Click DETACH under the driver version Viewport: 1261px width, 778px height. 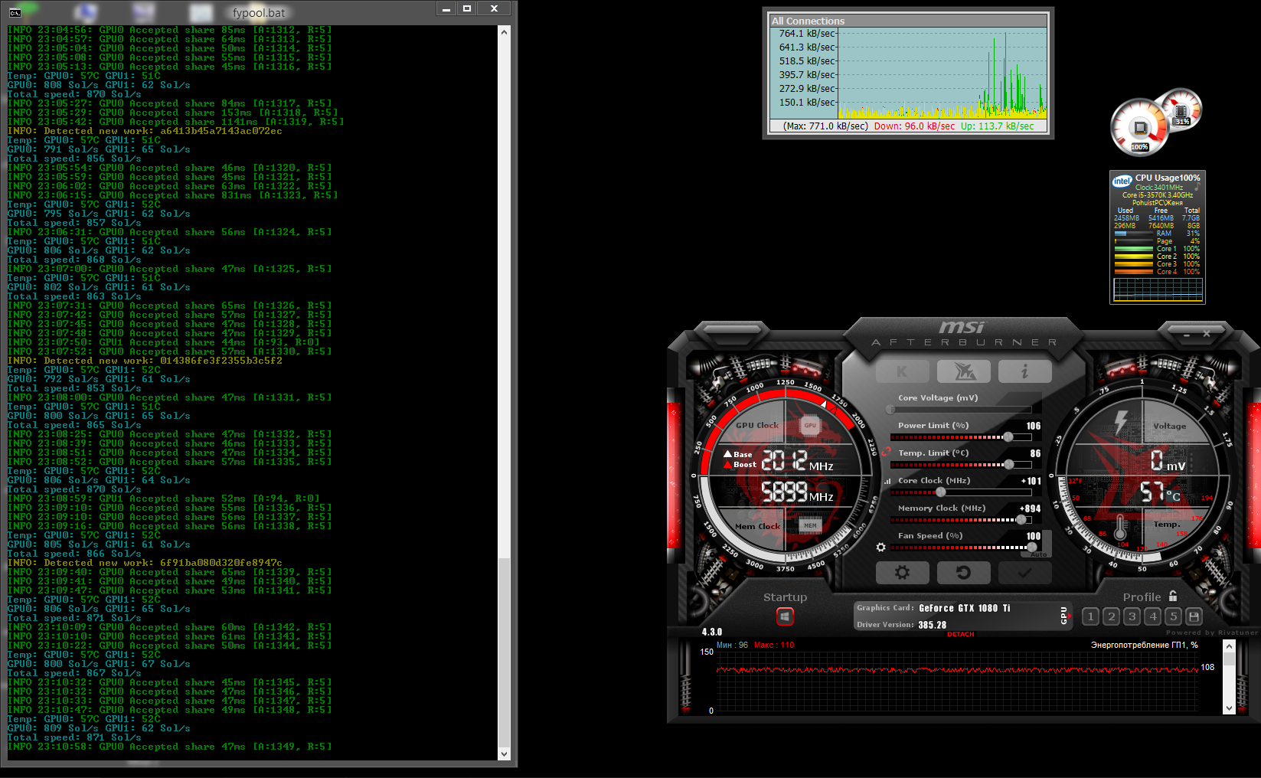[x=960, y=634]
